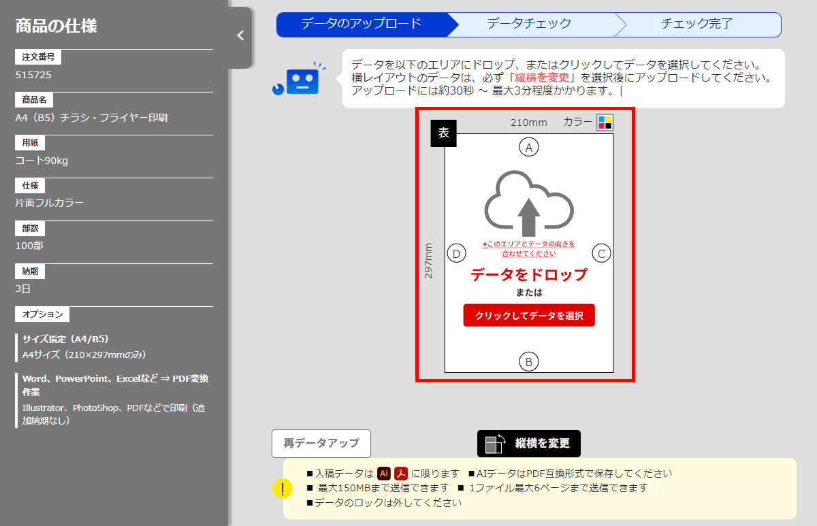Click the cloud upload icon in drop area

(x=528, y=204)
